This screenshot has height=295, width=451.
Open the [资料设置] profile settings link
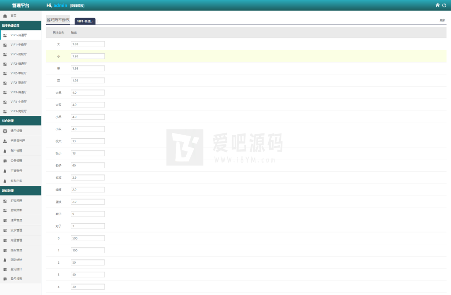(77, 6)
